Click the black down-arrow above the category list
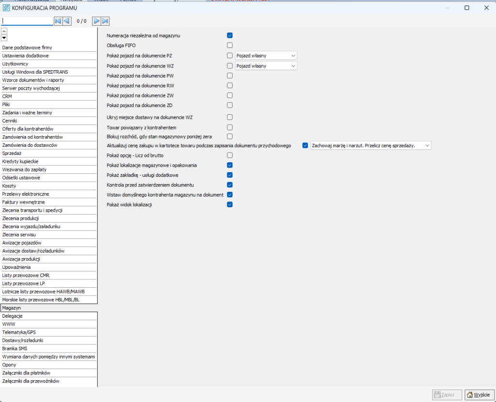Viewport: 496px width, 402px height. coord(4,38)
